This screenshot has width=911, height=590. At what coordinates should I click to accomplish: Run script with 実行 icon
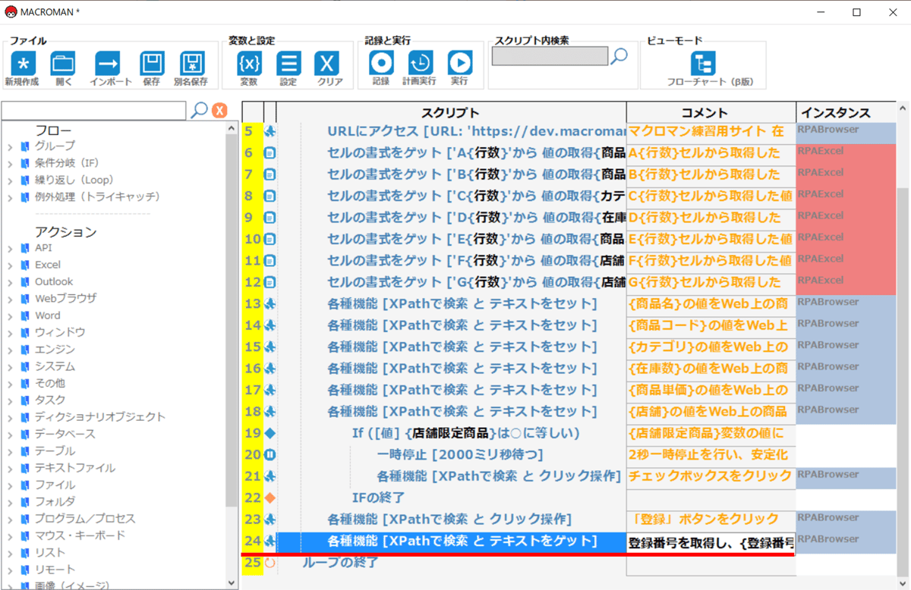coord(459,63)
